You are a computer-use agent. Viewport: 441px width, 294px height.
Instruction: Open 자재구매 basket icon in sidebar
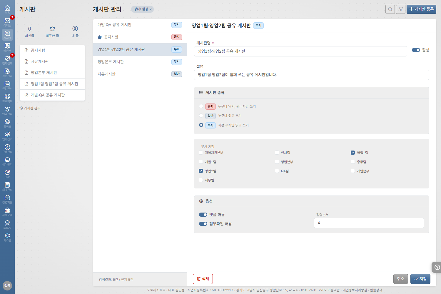click(7, 212)
